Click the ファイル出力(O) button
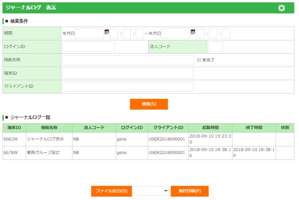299x200 pixels. (111, 191)
